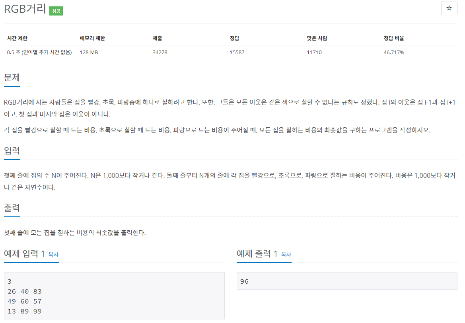Click the correct count 15587
The width and height of the screenshot is (465, 323).
coord(237,52)
